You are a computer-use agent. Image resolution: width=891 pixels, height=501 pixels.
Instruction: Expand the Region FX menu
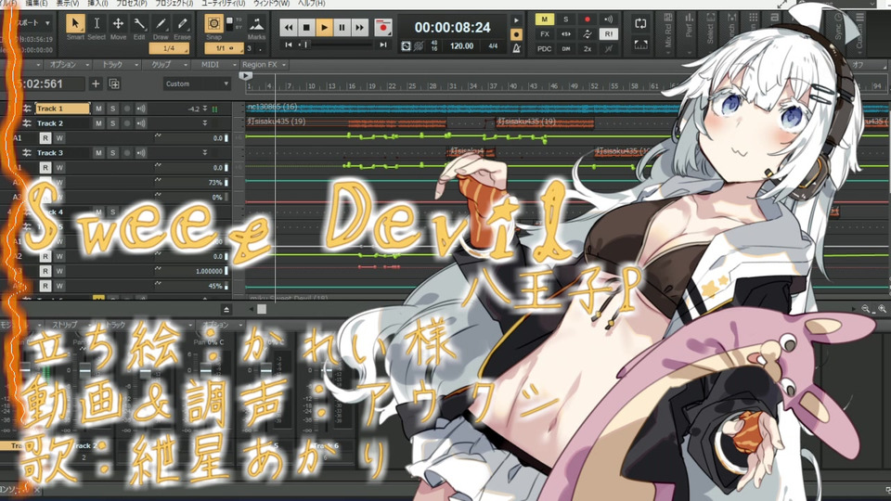tap(264, 65)
